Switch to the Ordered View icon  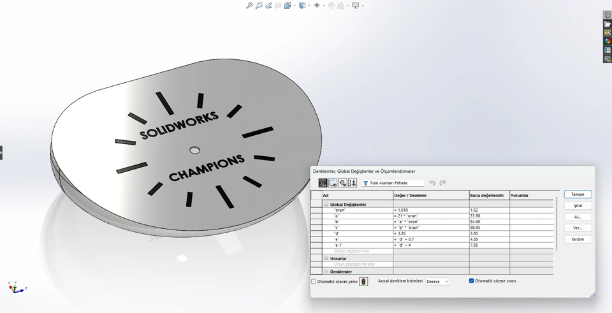pos(352,183)
